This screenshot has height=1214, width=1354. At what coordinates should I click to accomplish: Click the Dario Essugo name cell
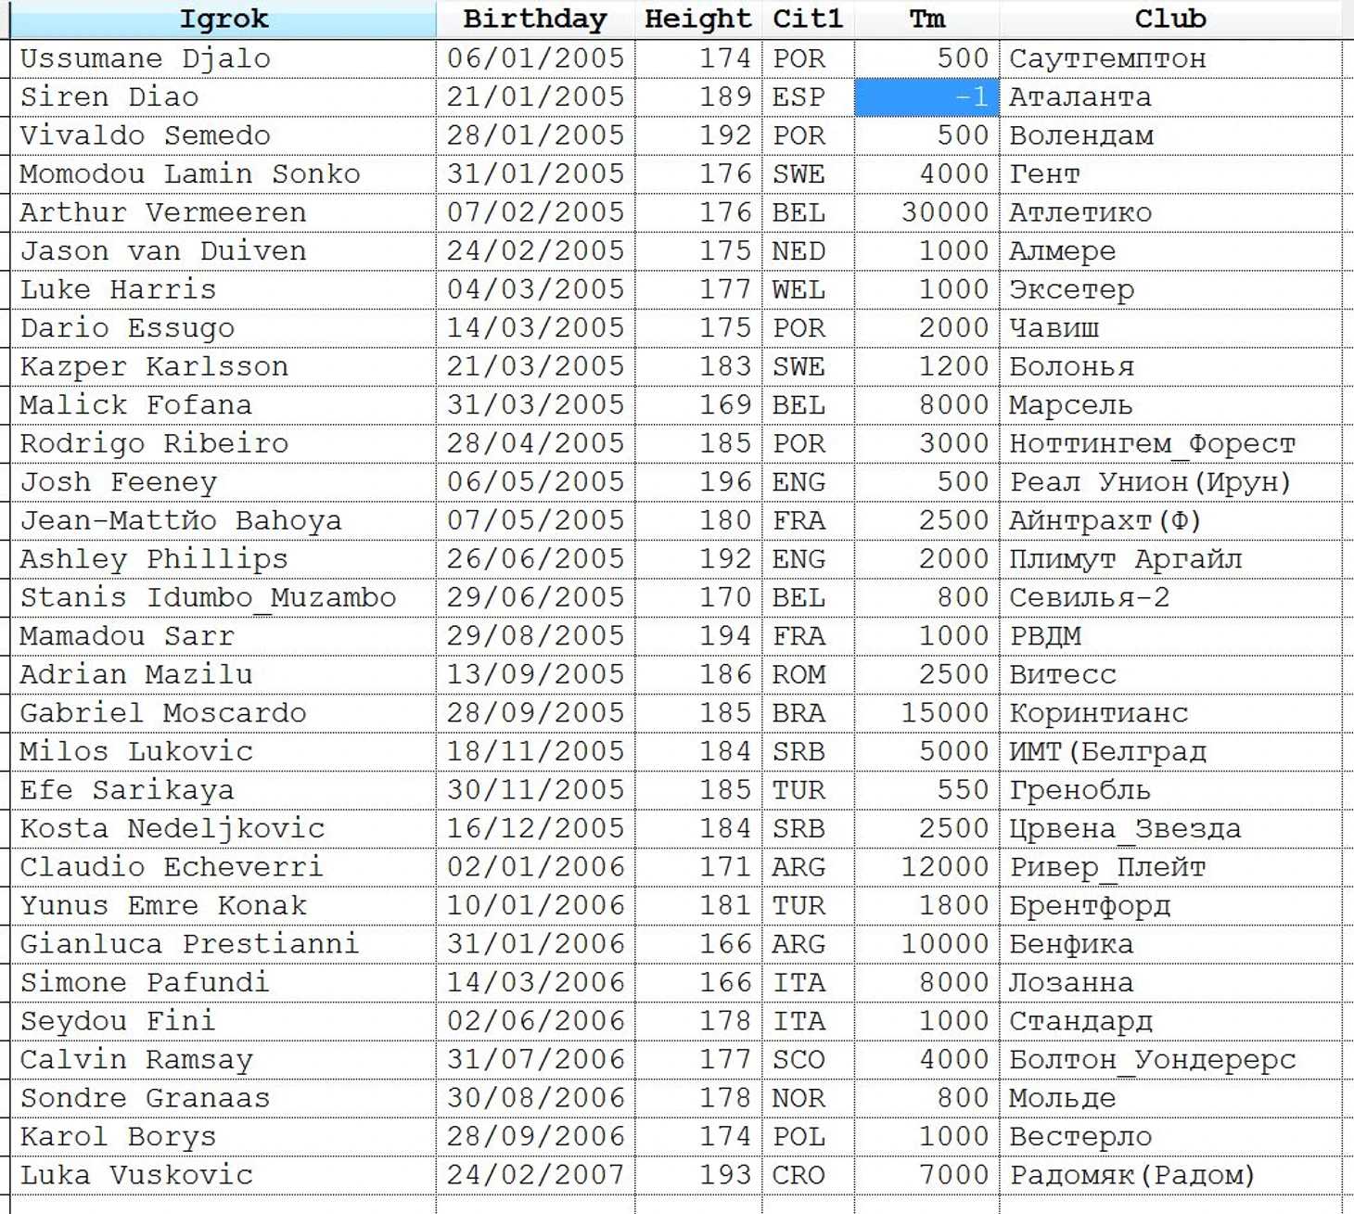coord(223,328)
